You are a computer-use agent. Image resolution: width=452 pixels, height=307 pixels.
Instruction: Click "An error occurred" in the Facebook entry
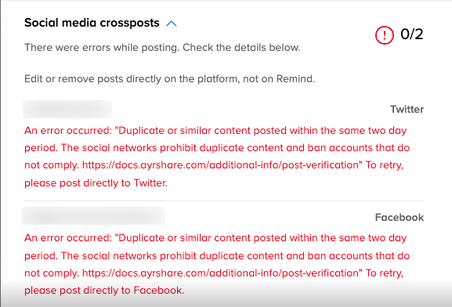(67, 238)
